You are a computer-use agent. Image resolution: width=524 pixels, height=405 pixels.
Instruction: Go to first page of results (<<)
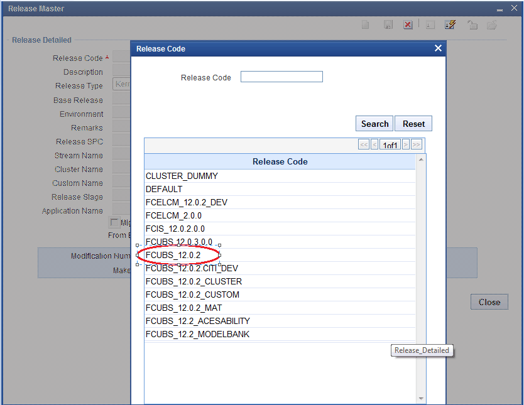point(364,144)
